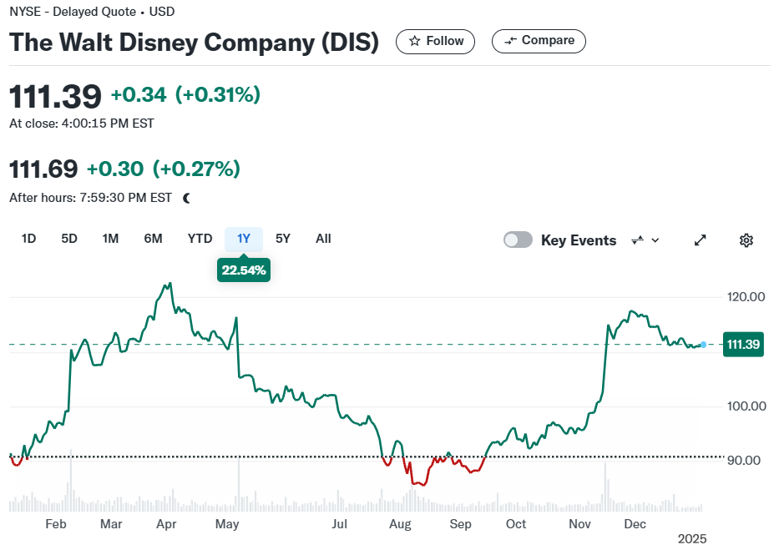Click the blue last-price dot on chart

[703, 345]
